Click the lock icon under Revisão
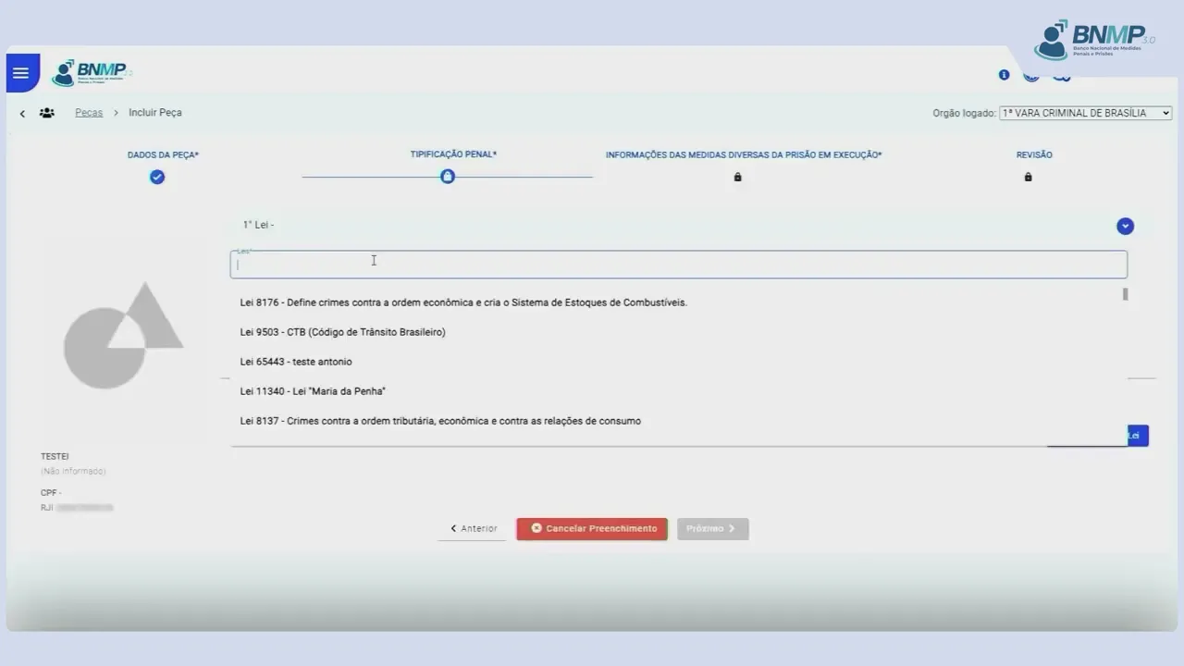The image size is (1184, 666). [1028, 177]
